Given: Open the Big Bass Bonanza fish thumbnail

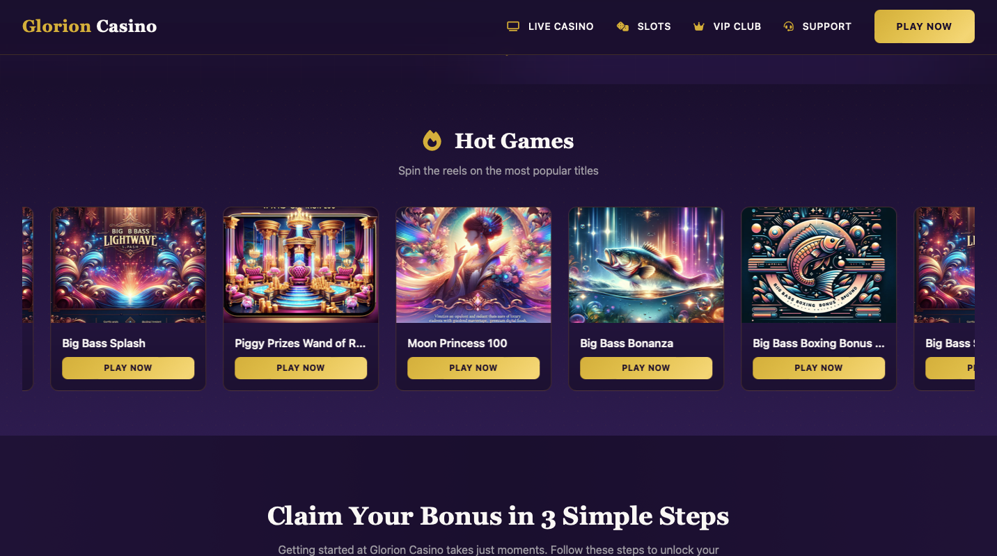Looking at the screenshot, I should pyautogui.click(x=646, y=265).
